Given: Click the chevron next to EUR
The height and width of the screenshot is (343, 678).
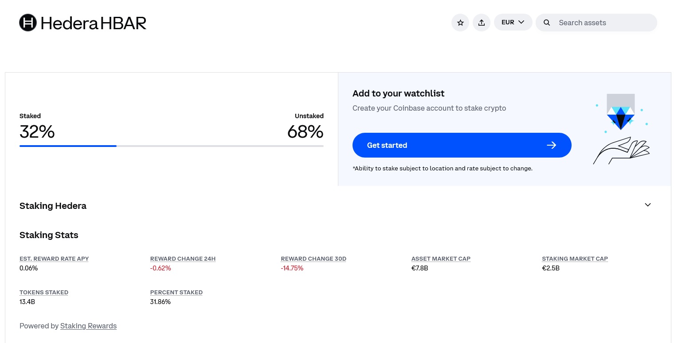Looking at the screenshot, I should (521, 22).
